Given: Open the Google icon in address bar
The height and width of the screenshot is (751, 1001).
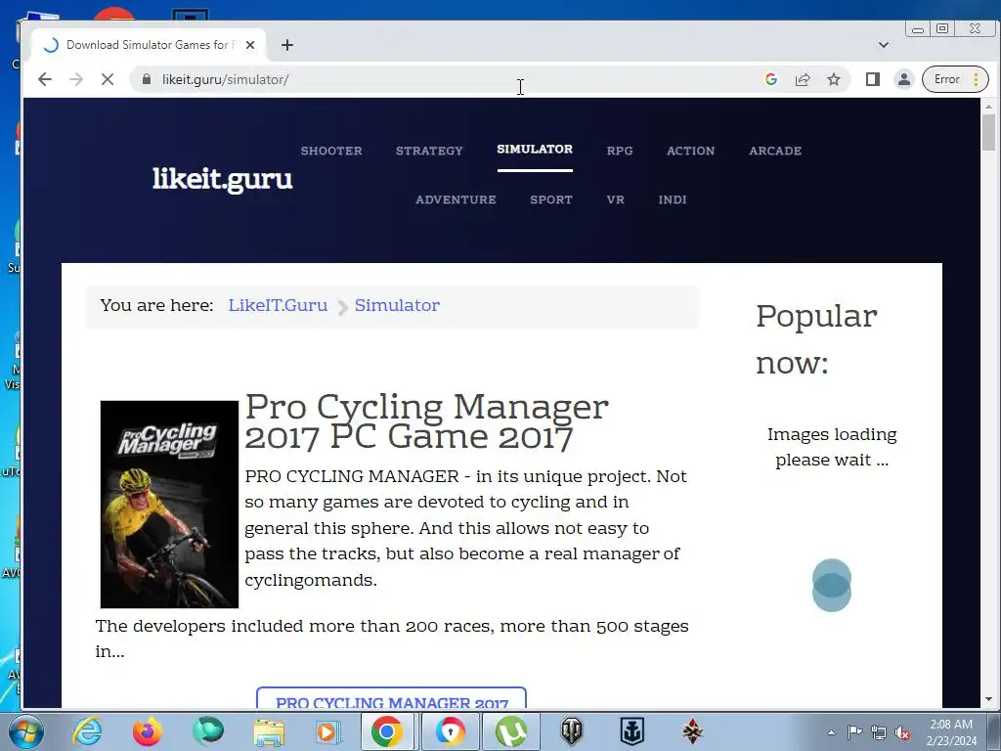Looking at the screenshot, I should pos(770,79).
